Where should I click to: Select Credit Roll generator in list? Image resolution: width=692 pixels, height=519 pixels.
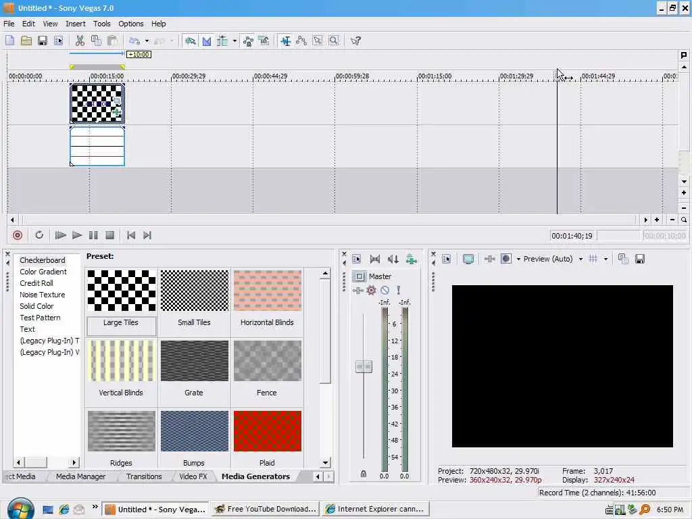(x=36, y=283)
